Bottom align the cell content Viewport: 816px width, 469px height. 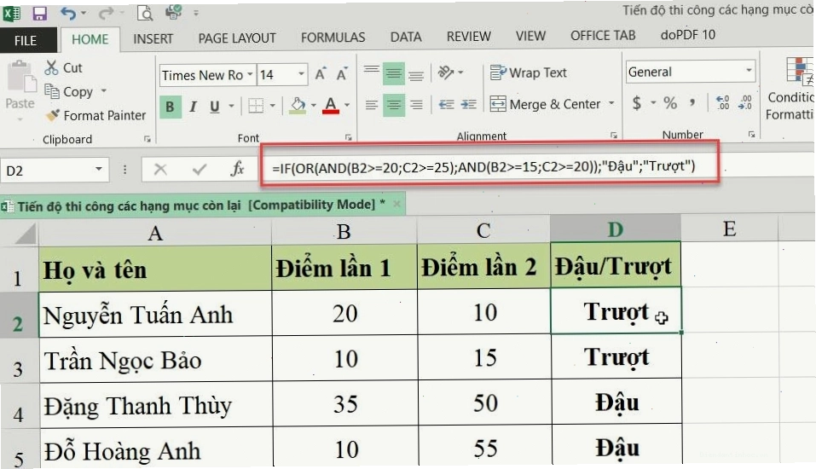click(416, 74)
